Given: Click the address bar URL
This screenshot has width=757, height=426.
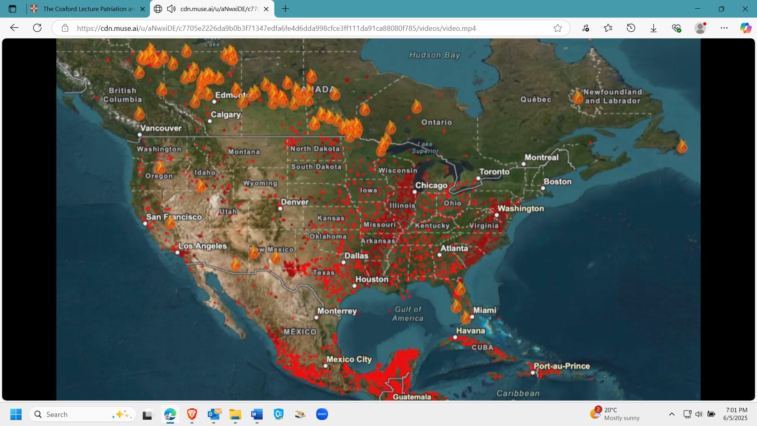Looking at the screenshot, I should click(x=276, y=28).
